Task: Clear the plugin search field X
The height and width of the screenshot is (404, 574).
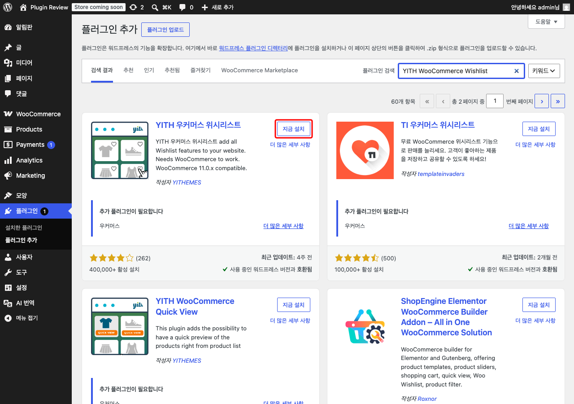Action: 516,71
